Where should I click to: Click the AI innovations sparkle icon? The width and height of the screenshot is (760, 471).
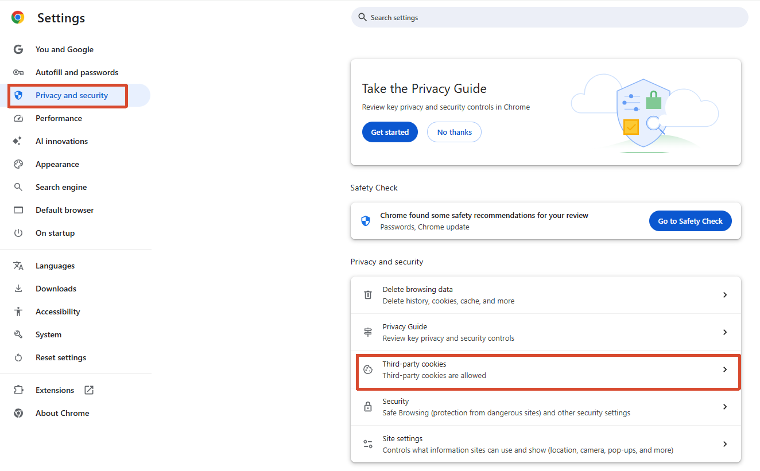[x=18, y=141]
